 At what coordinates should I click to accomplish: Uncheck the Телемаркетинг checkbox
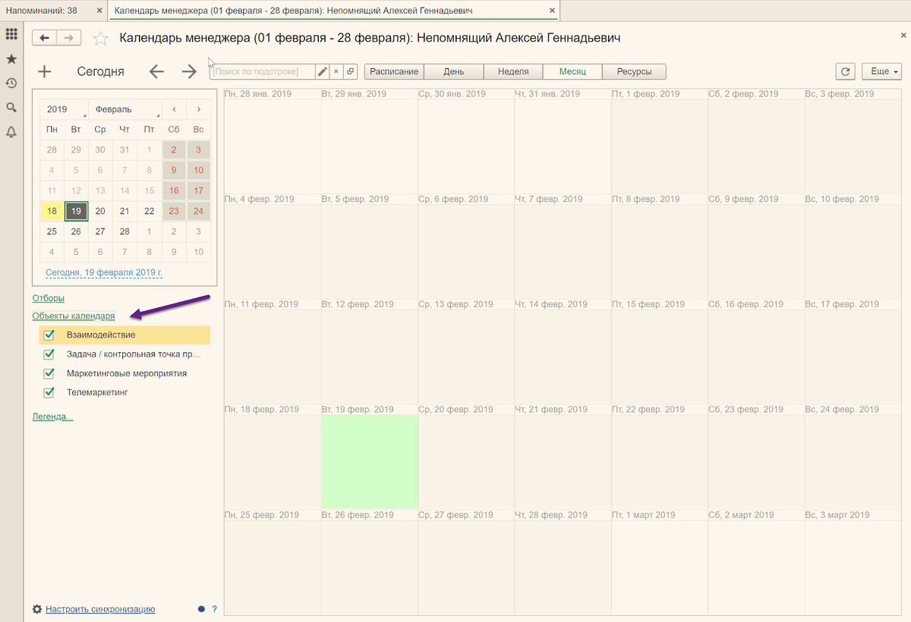49,393
